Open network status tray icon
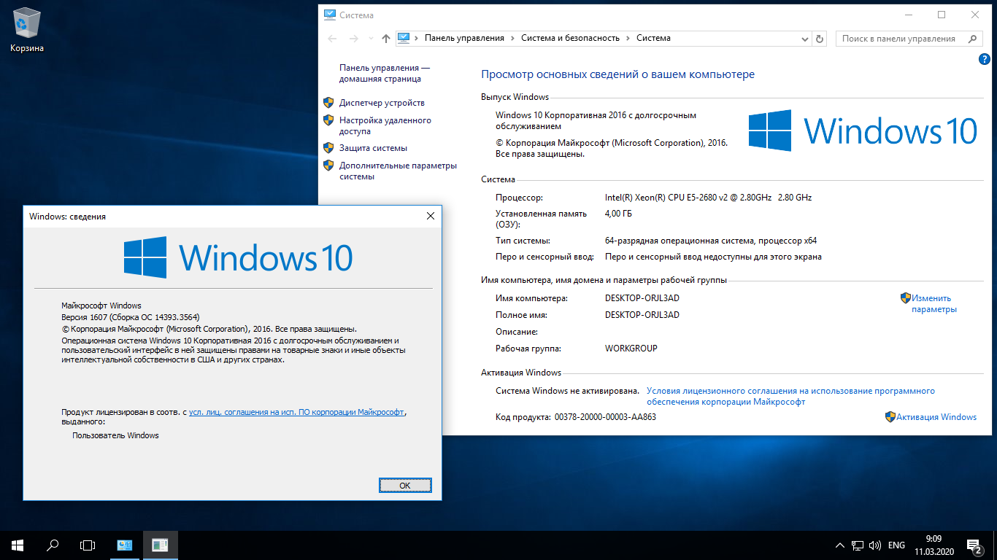This screenshot has height=560, width=997. tap(858, 545)
